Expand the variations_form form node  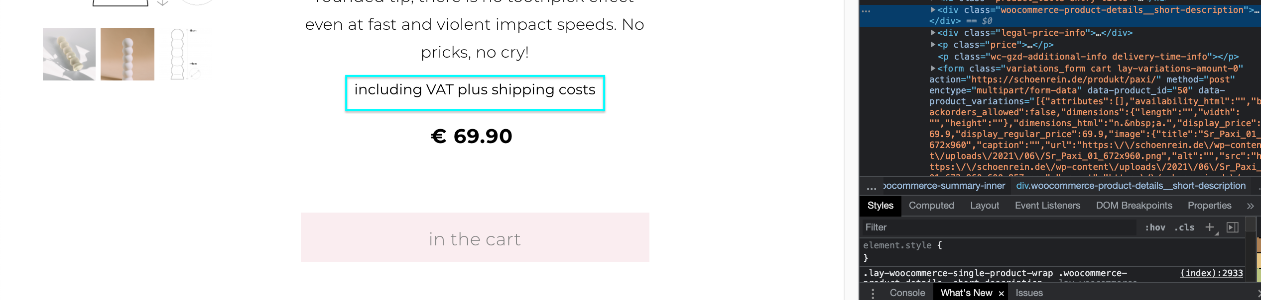coord(933,68)
